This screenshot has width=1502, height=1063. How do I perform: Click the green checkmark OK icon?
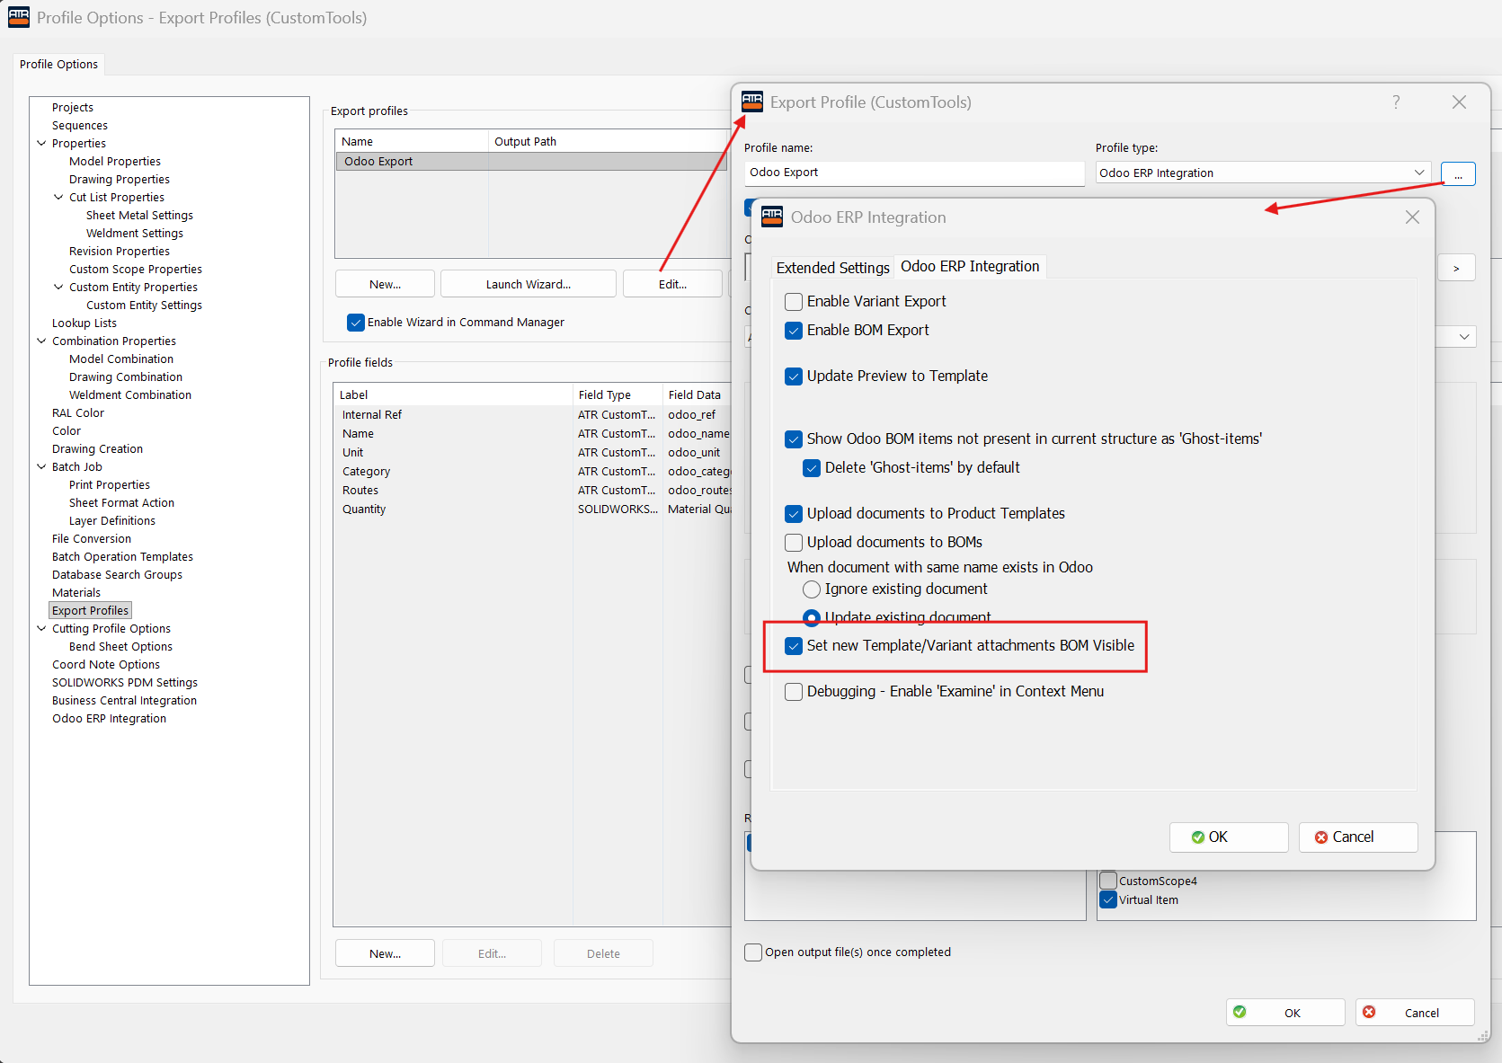pyautogui.click(x=1199, y=837)
